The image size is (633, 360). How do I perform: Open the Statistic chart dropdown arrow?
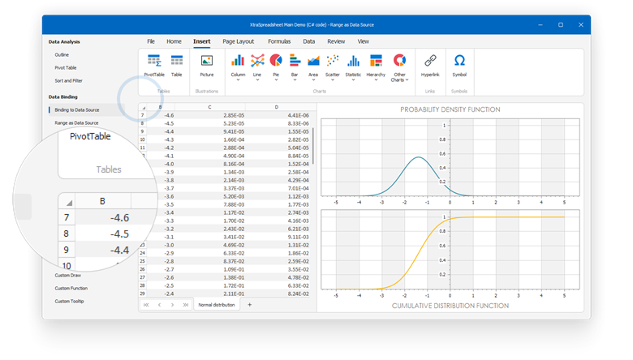(353, 79)
